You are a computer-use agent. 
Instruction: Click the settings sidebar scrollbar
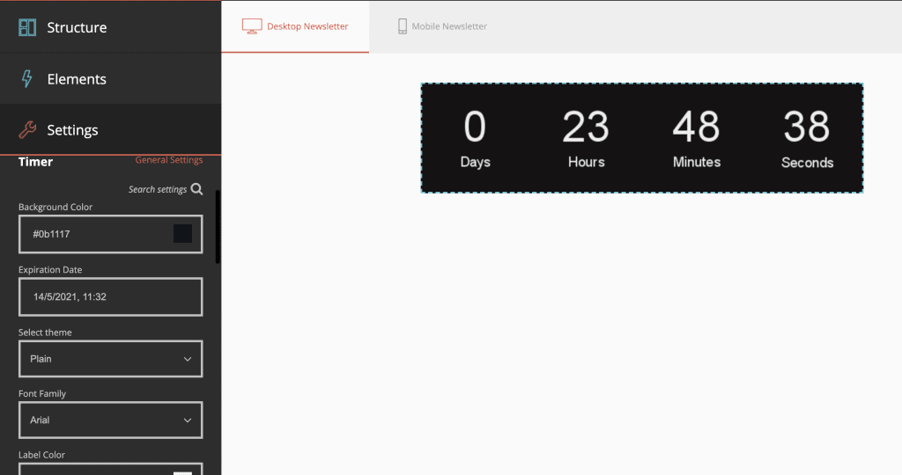pyautogui.click(x=218, y=226)
